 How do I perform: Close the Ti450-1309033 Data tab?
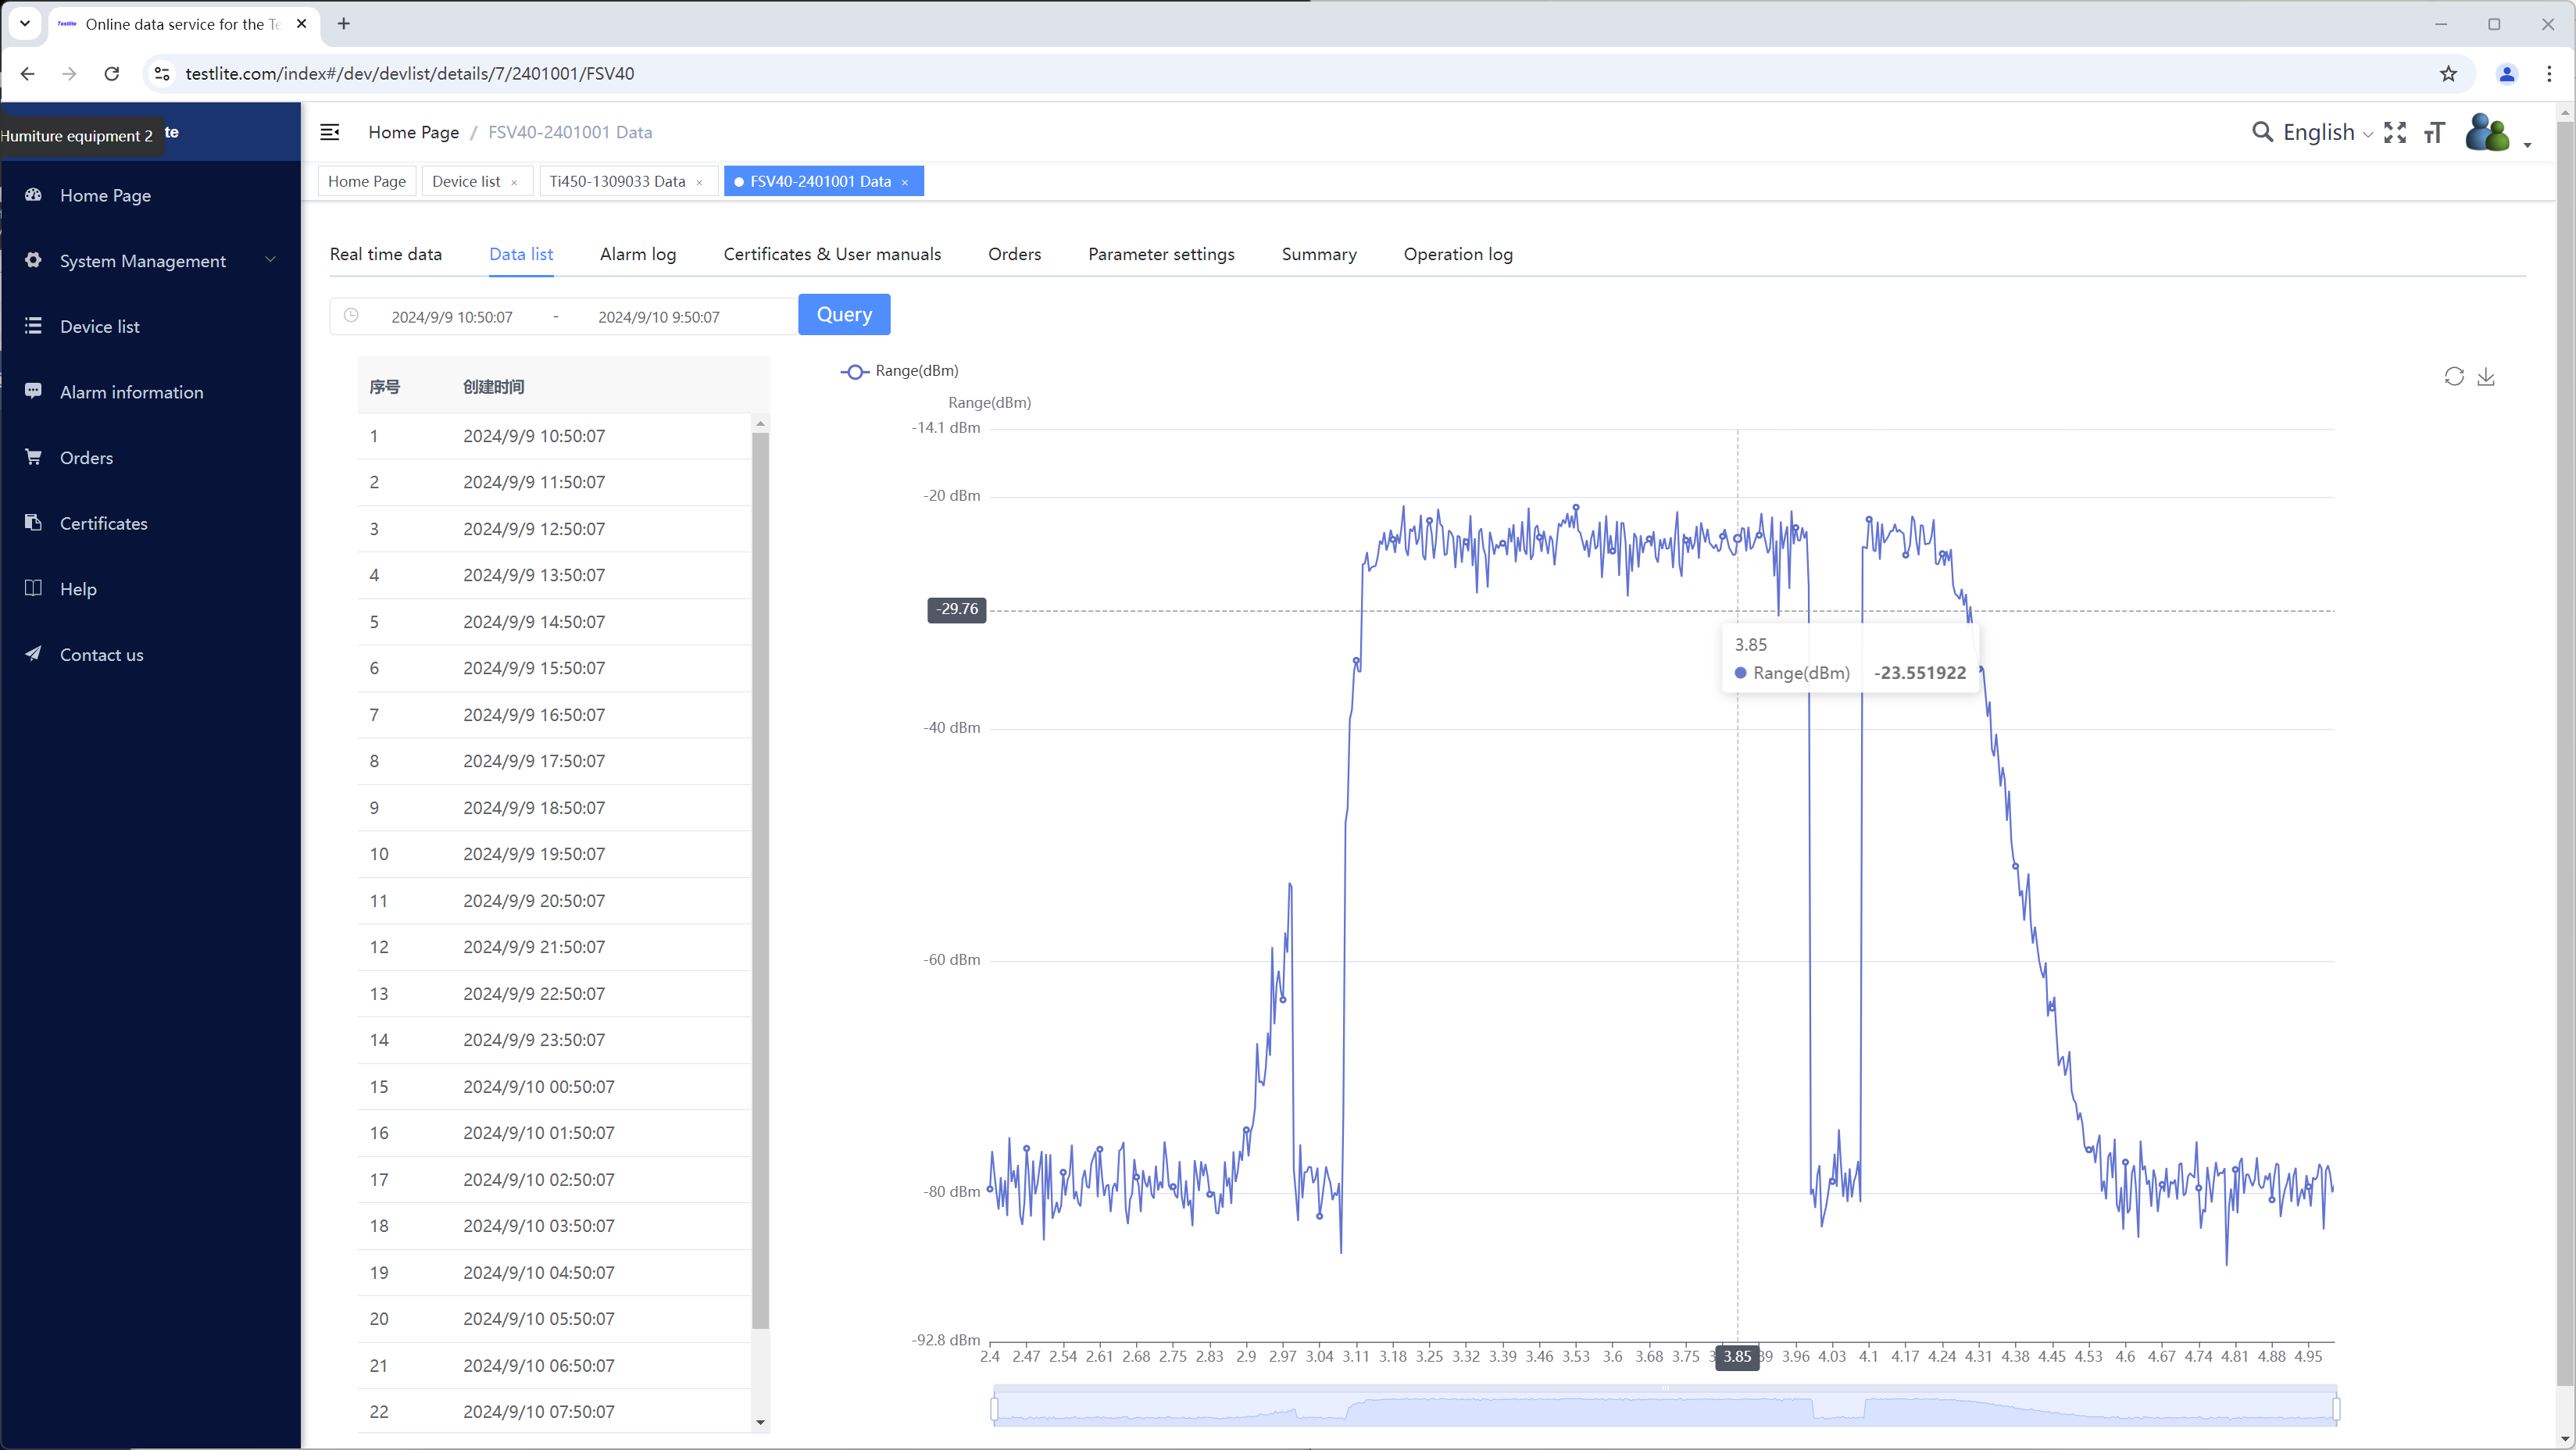pyautogui.click(x=699, y=182)
